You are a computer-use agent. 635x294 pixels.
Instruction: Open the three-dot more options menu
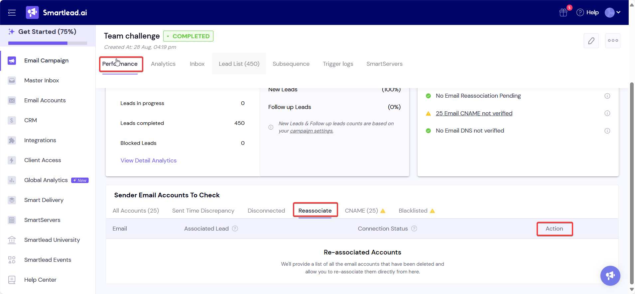click(613, 41)
